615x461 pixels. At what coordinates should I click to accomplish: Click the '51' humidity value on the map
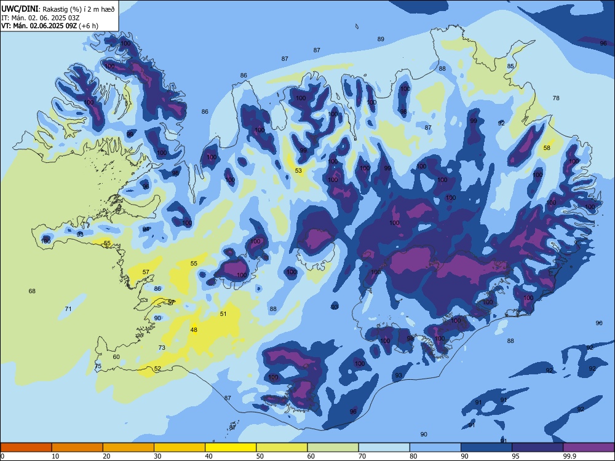(x=223, y=313)
